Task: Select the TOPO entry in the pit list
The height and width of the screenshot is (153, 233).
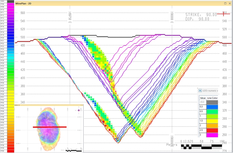Action: point(7,2)
